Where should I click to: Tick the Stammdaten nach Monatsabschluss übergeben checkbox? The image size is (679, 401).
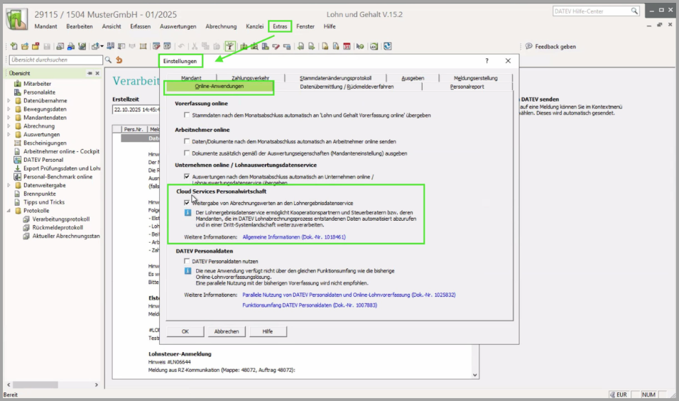click(x=187, y=115)
